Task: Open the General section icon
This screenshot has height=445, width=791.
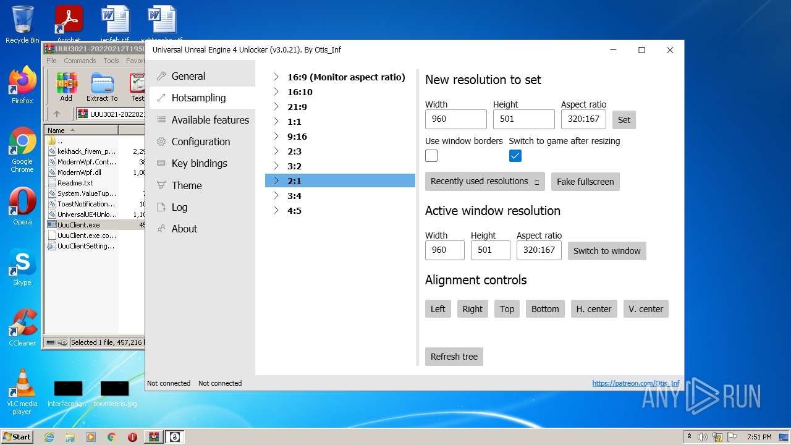Action: point(161,76)
